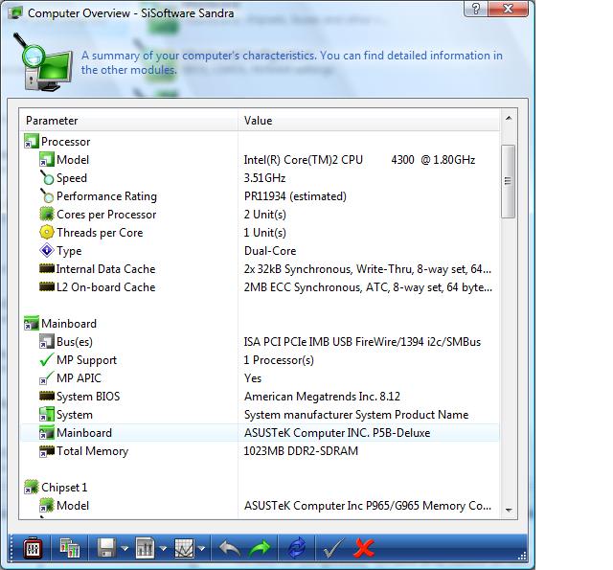
Task: Click the green check icon beside MP Support
Action: pyautogui.click(x=47, y=359)
